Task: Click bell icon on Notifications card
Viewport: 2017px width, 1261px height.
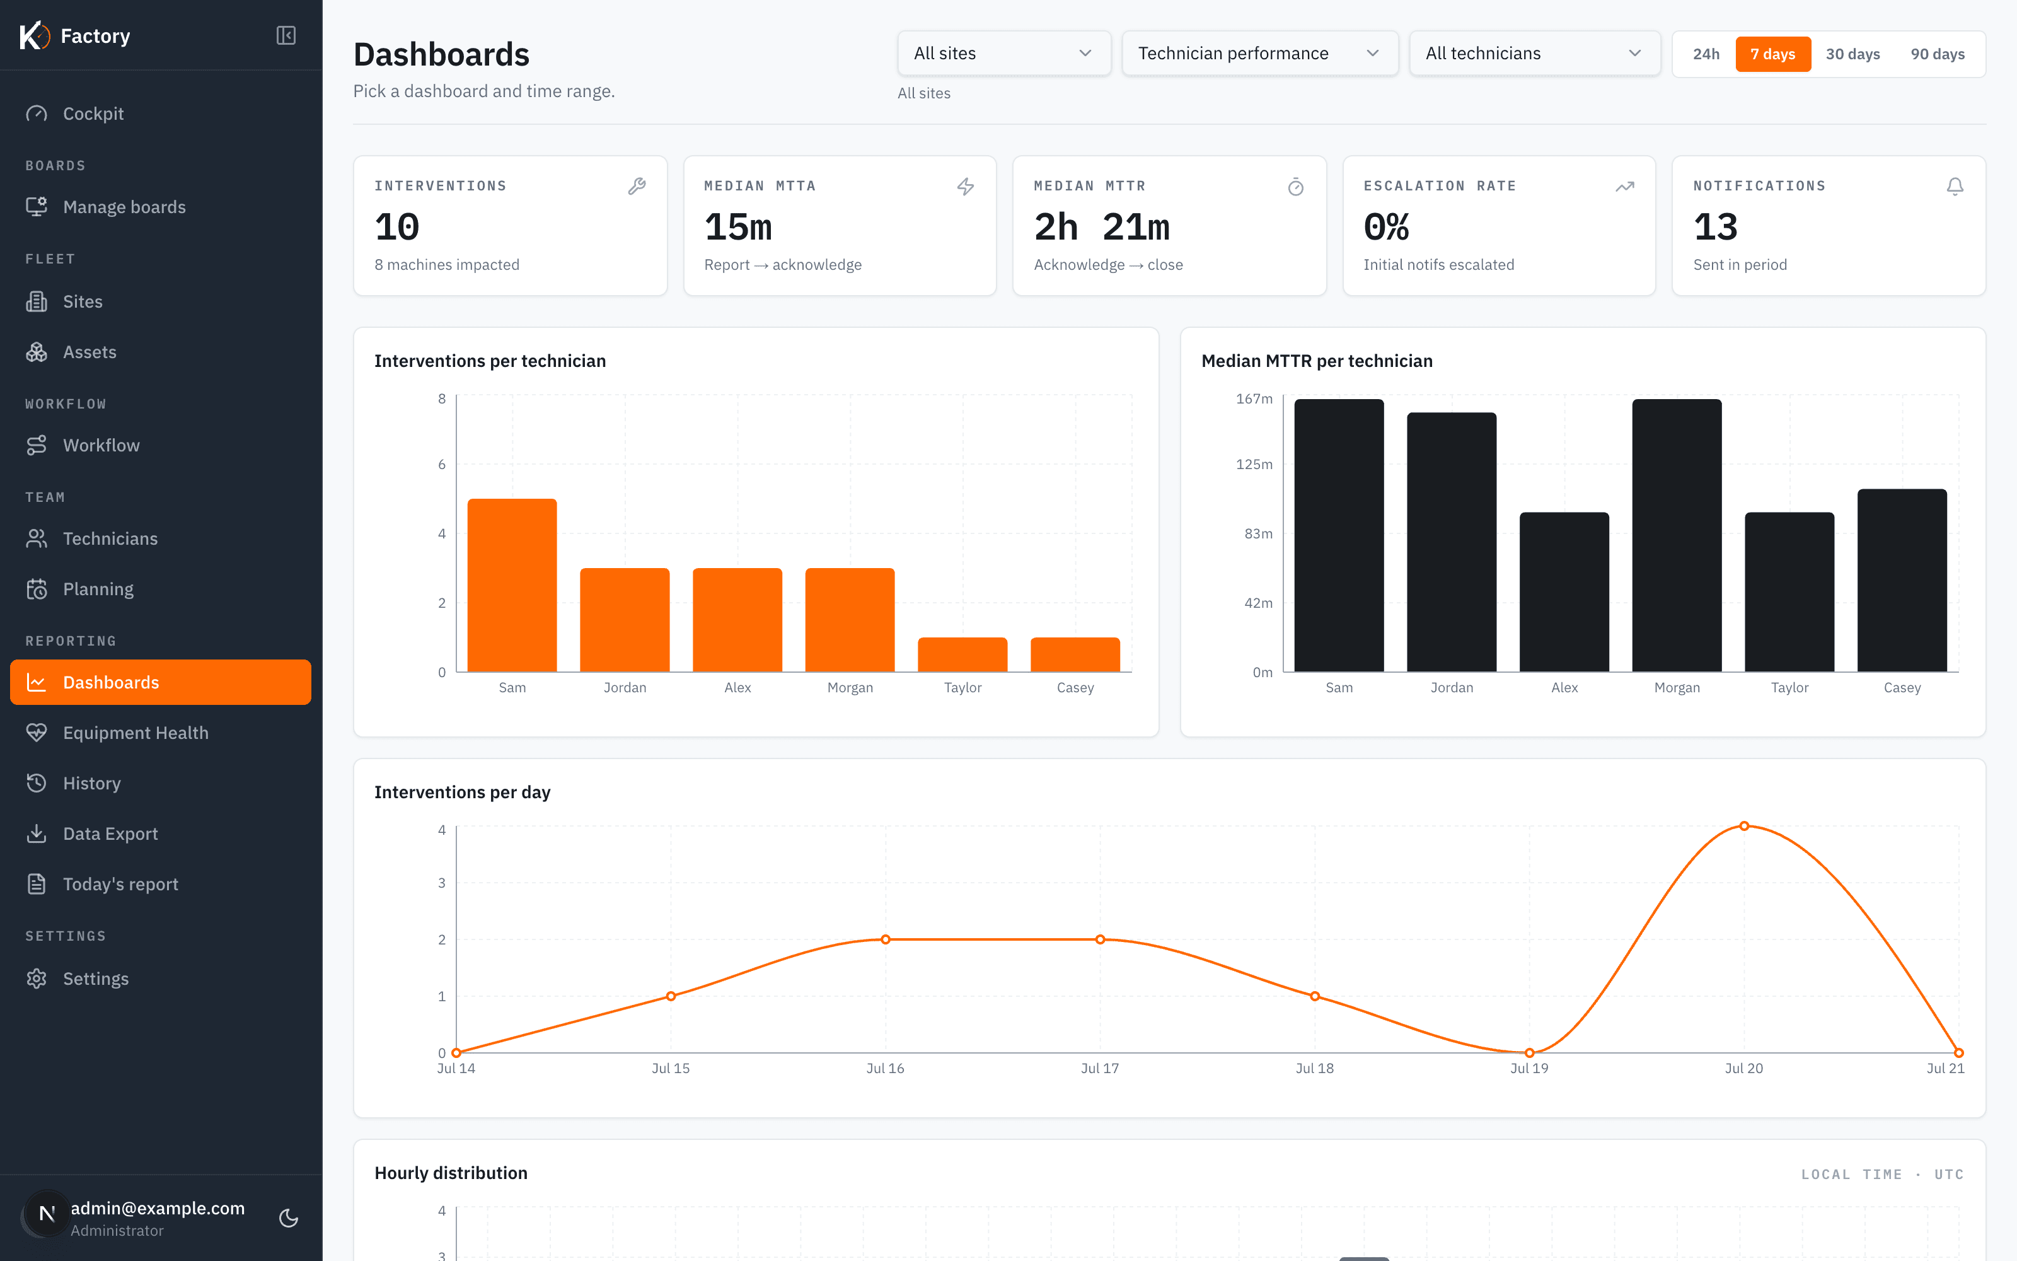Action: (1955, 186)
